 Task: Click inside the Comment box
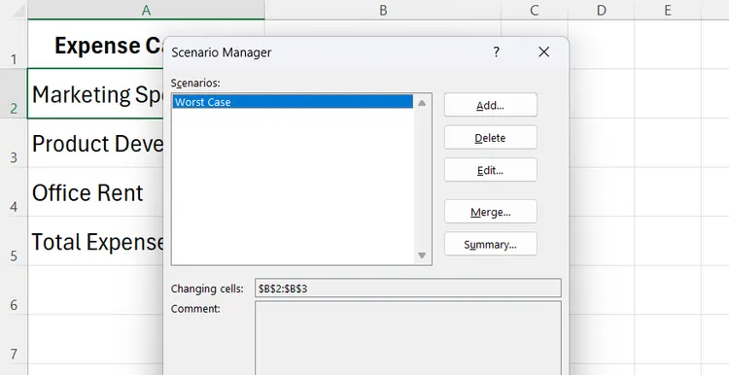pos(407,338)
